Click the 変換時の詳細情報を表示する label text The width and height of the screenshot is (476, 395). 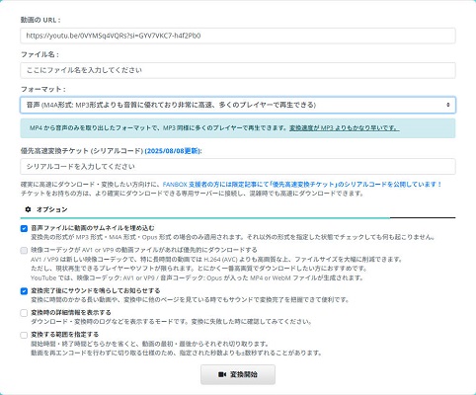click(x=71, y=312)
